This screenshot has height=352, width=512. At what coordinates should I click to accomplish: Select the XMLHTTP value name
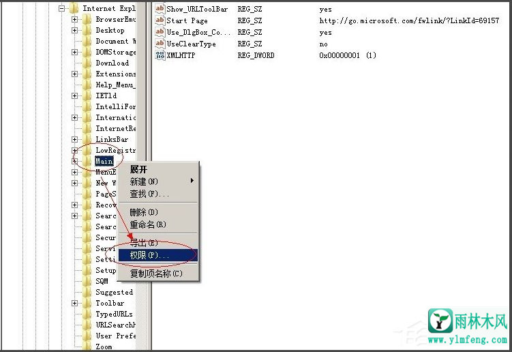click(181, 55)
